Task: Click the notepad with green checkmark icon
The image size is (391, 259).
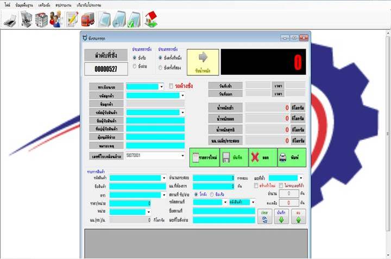Action: click(x=134, y=20)
